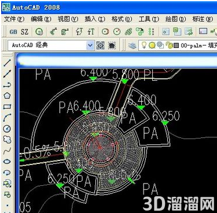The image size is (217, 213).
Task: Click the My Workspace house icon
Action: [x=112, y=46]
